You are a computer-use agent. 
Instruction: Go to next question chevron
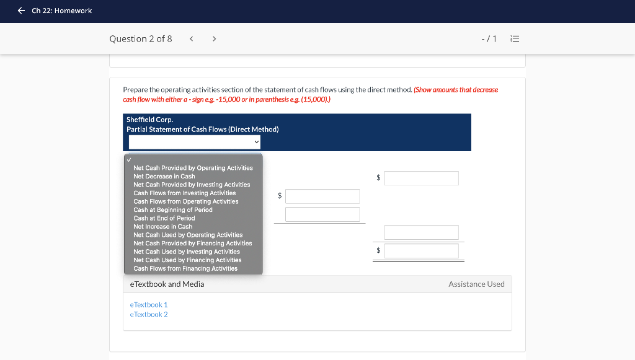pos(214,39)
